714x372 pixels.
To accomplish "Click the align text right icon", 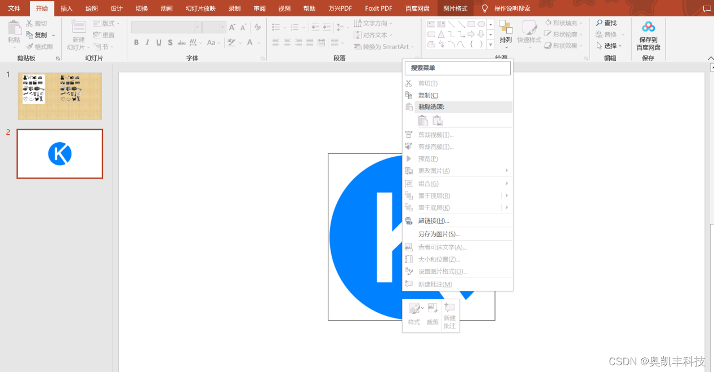I will [x=298, y=43].
